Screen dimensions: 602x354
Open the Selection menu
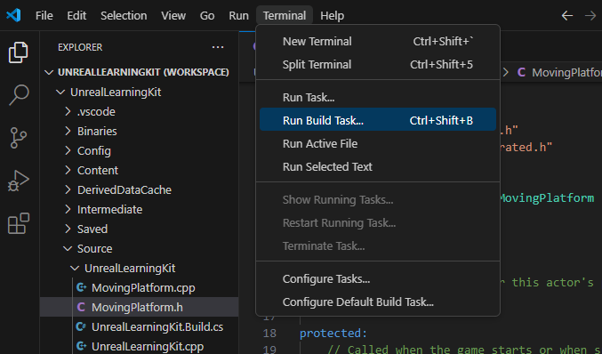point(124,16)
